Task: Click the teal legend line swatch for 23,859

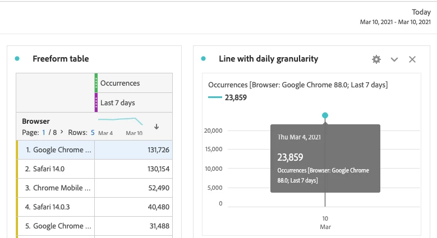Action: tap(214, 97)
